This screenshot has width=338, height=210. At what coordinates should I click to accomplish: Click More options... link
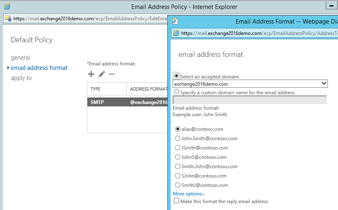tap(188, 194)
